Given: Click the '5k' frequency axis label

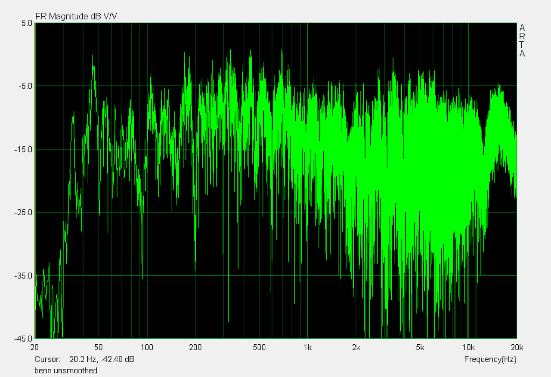Looking at the screenshot, I should [420, 348].
